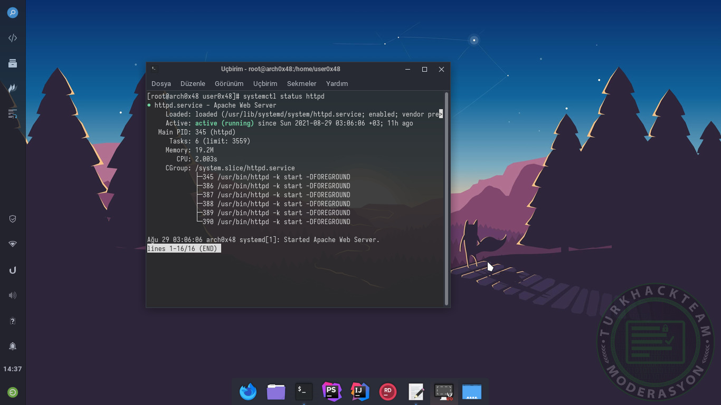The width and height of the screenshot is (721, 405).
Task: Click the process line starting with 390
Action: (x=276, y=222)
